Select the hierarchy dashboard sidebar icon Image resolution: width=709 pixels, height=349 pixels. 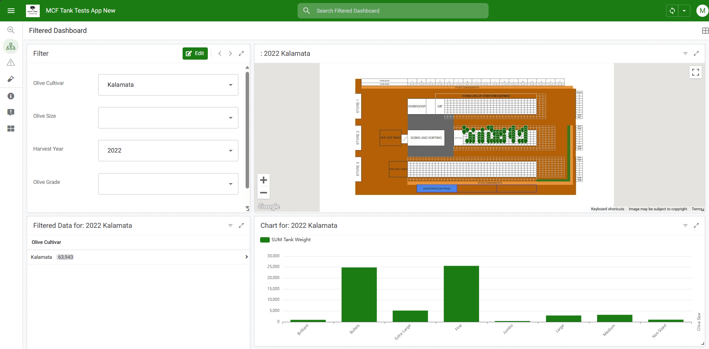tap(11, 46)
